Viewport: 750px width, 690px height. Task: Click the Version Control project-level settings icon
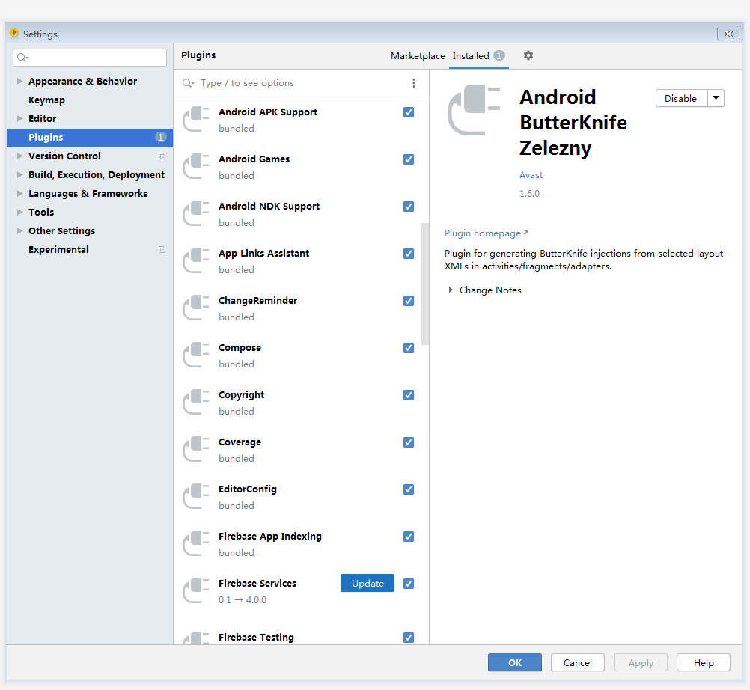pyautogui.click(x=162, y=156)
